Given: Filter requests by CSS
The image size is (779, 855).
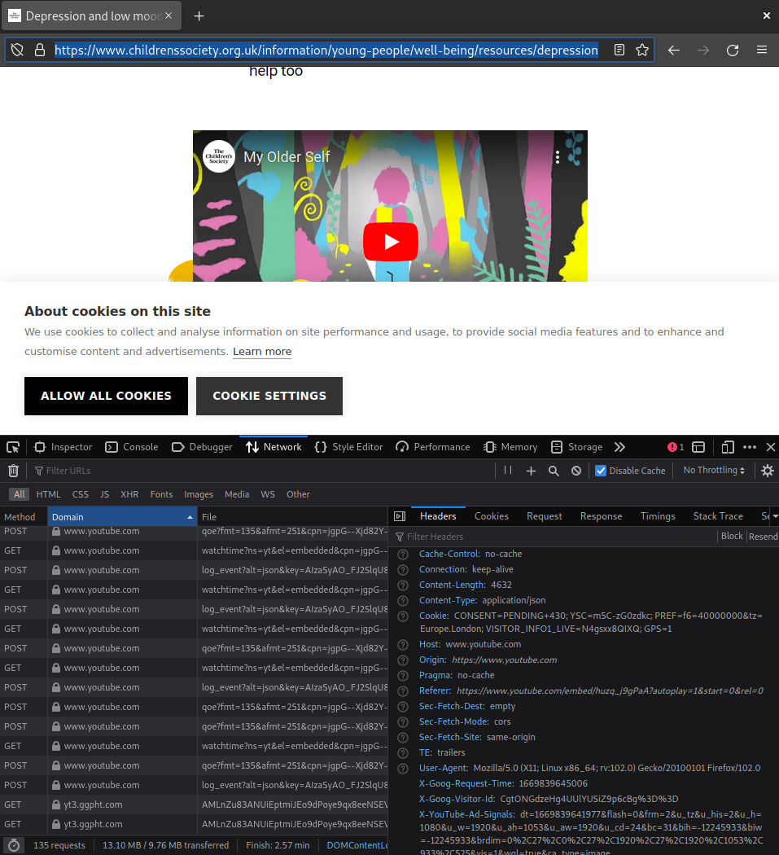Looking at the screenshot, I should (x=80, y=494).
